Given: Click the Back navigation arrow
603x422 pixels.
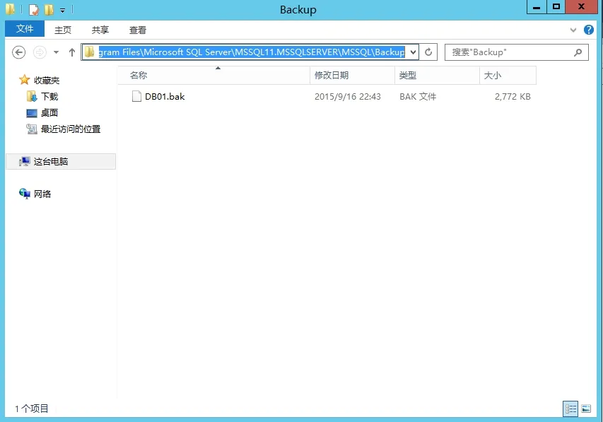Looking at the screenshot, I should (x=19, y=52).
